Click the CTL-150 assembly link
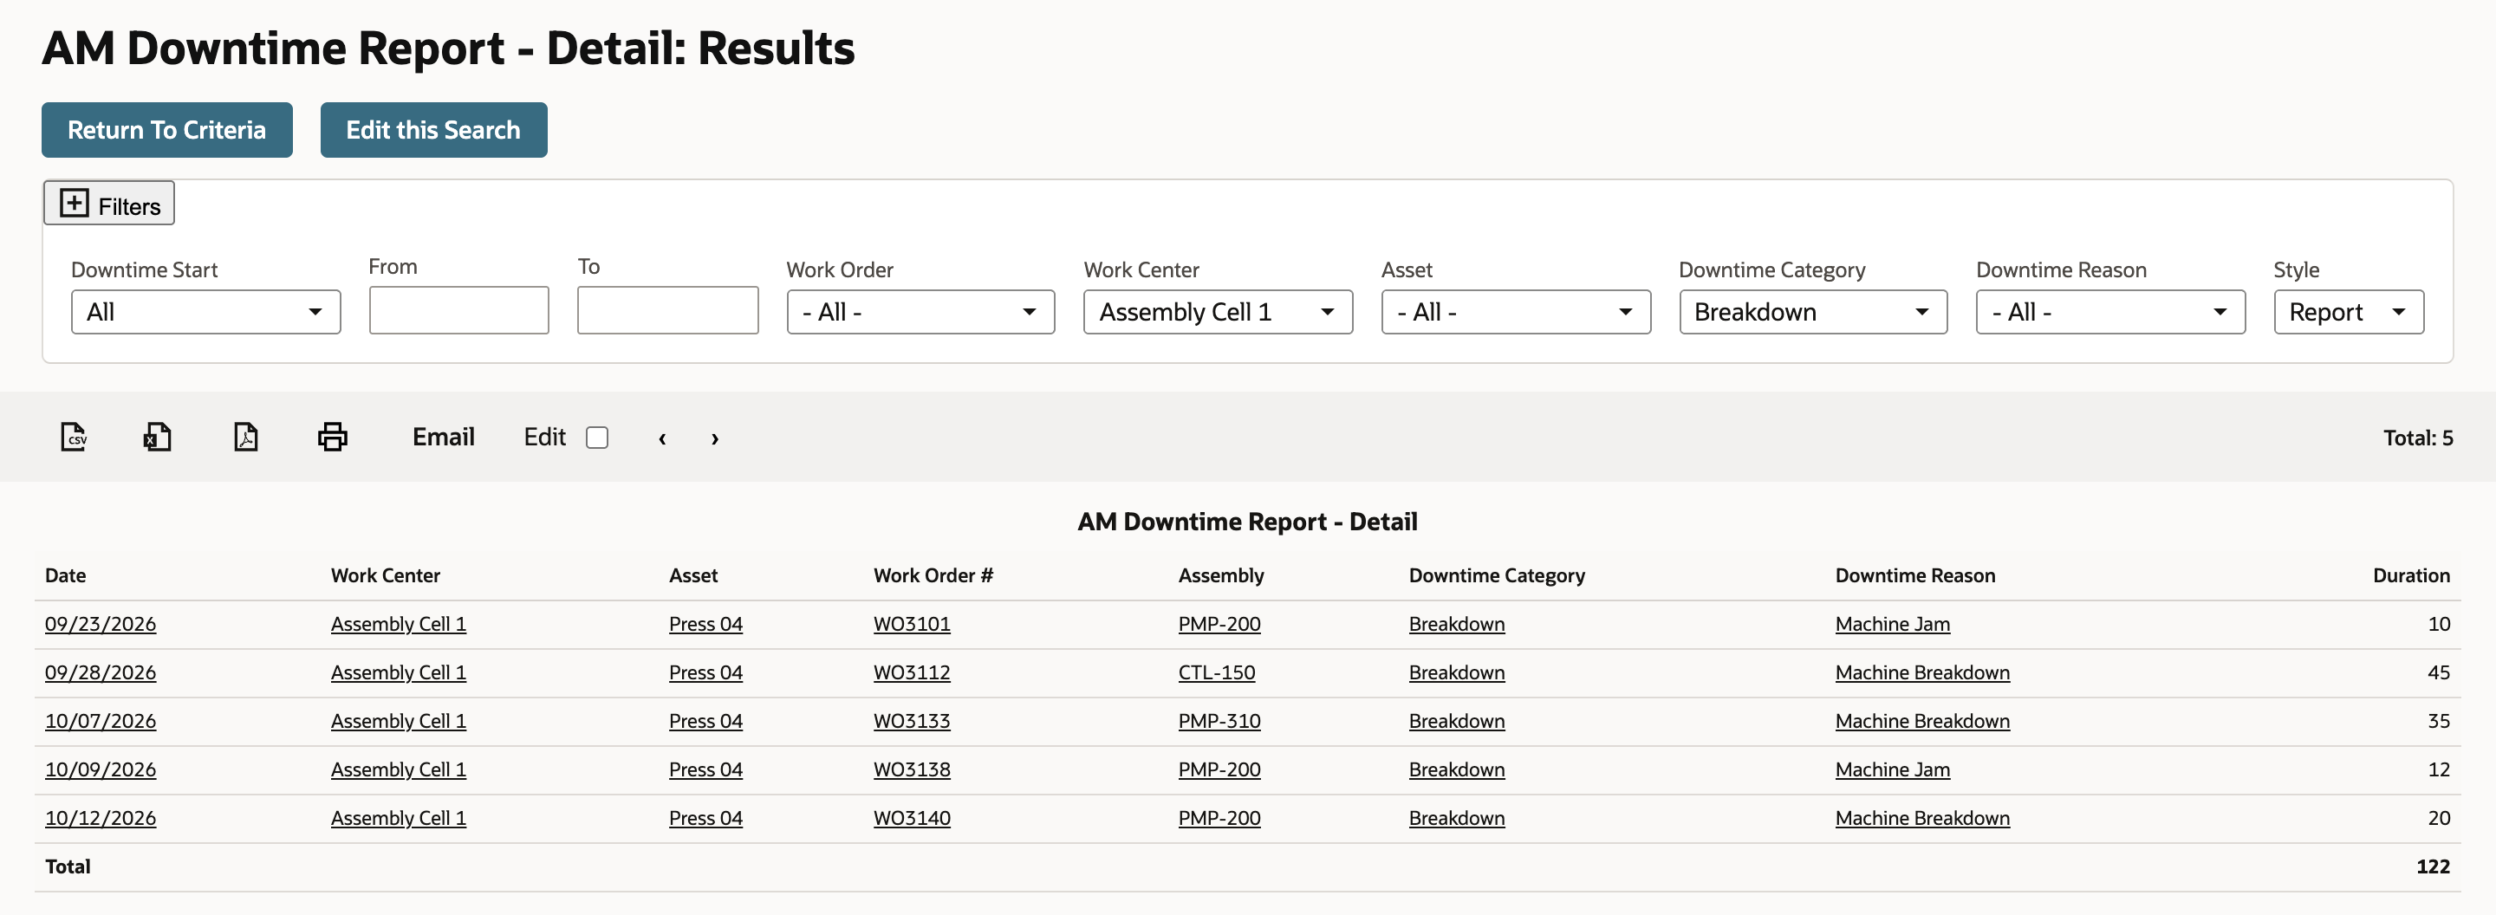The width and height of the screenshot is (2496, 915). 1216,673
